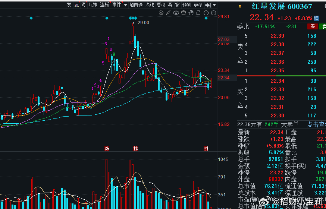The height and width of the screenshot is (209, 326).
Task: Click the blue 陆 badge
Action: [x=316, y=18]
